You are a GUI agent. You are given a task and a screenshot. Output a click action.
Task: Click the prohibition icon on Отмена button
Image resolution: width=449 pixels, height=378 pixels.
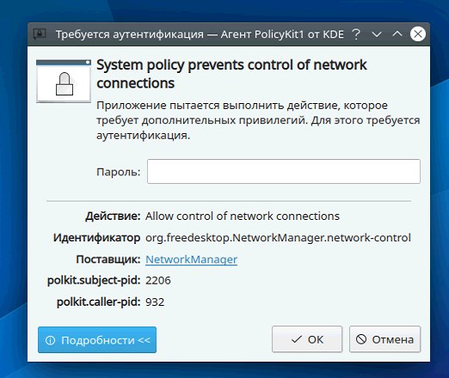tap(361, 339)
